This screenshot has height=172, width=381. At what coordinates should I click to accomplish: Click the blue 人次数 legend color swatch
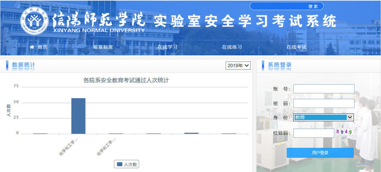[120, 164]
